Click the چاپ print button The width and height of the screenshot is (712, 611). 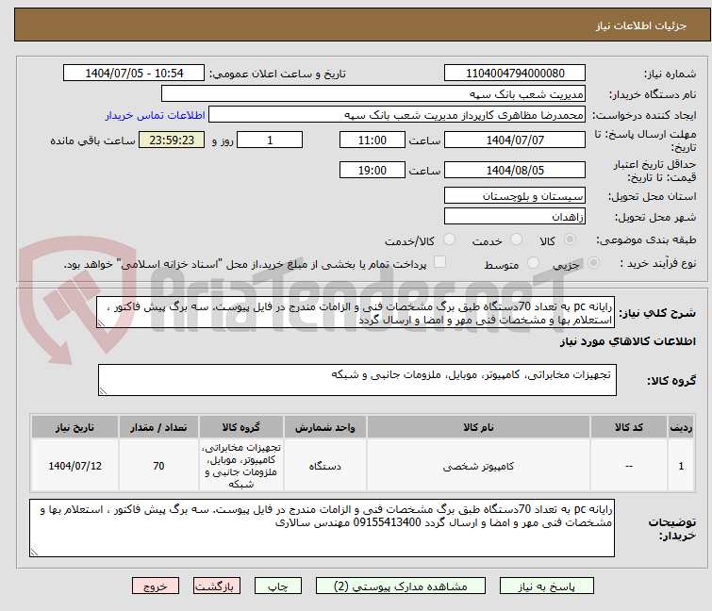pyautogui.click(x=278, y=586)
